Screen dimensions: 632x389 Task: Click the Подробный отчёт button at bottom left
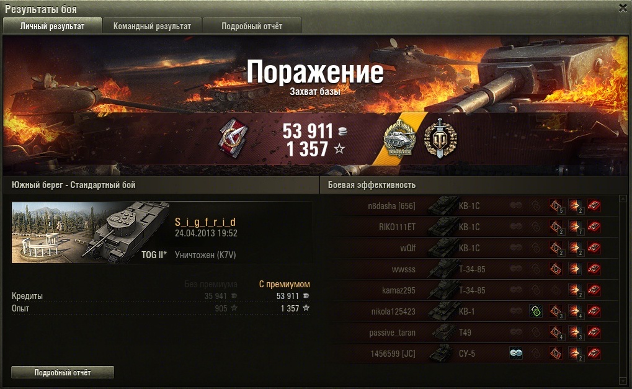click(63, 372)
